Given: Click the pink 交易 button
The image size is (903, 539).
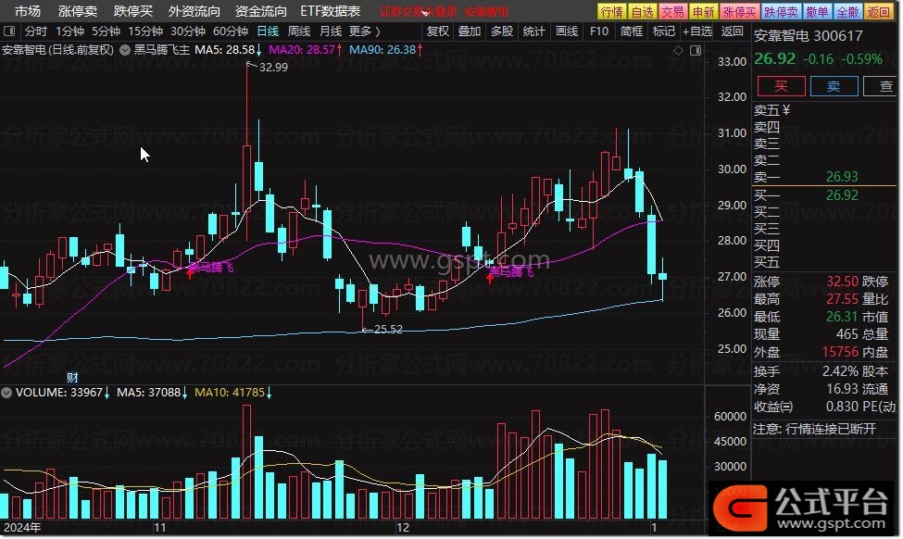Looking at the screenshot, I should (672, 11).
